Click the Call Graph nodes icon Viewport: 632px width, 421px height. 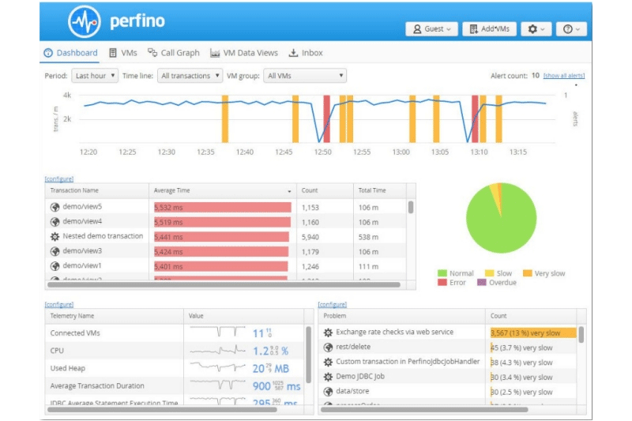coord(152,52)
